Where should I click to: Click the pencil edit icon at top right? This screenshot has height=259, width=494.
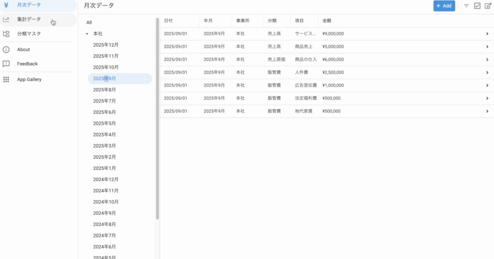click(x=488, y=6)
